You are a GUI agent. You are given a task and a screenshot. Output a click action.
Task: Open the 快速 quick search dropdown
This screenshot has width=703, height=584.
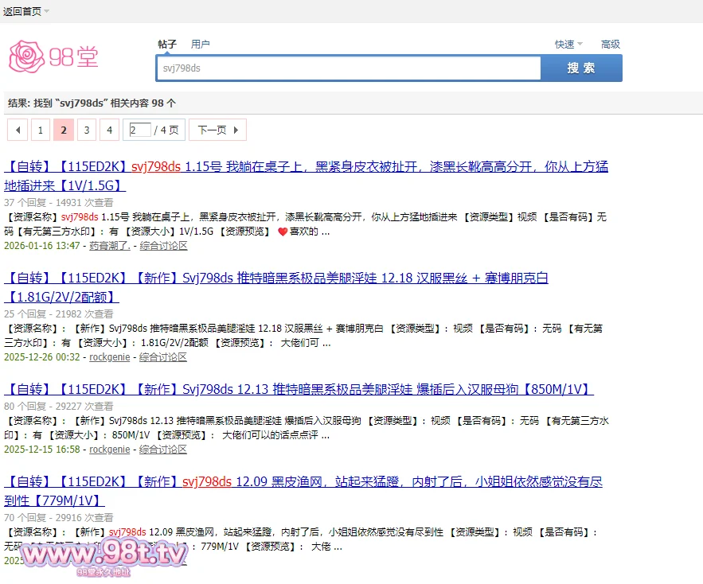(x=567, y=44)
